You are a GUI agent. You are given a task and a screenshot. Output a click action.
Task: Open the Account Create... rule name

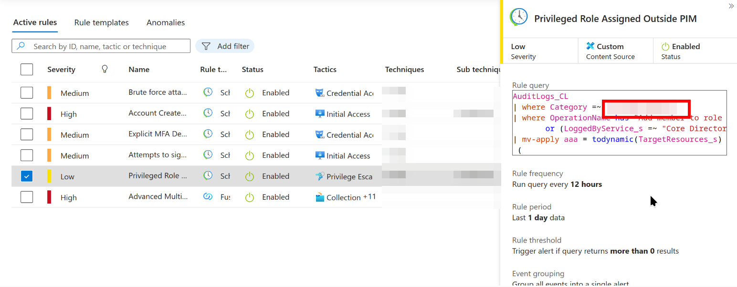[158, 113]
